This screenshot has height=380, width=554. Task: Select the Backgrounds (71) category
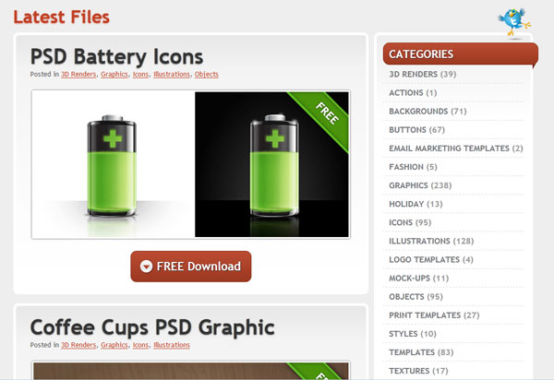click(428, 112)
